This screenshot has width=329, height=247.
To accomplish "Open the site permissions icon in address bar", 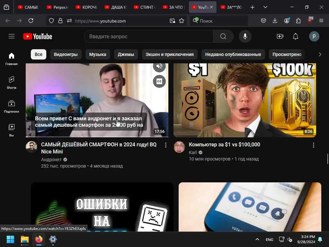I will pos(69,21).
